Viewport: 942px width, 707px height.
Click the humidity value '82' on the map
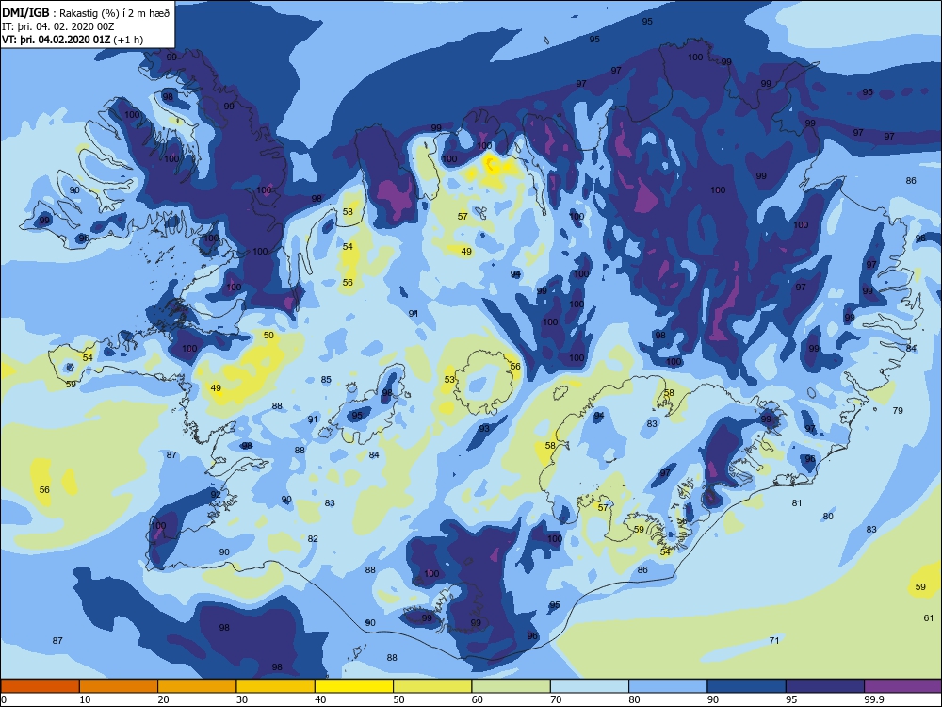tap(313, 539)
